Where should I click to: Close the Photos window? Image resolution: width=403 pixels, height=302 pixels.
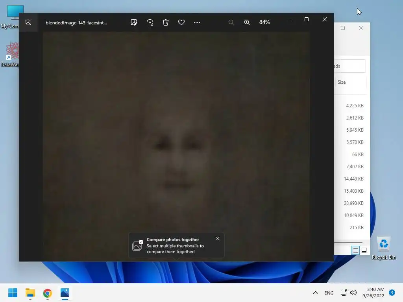click(x=325, y=19)
